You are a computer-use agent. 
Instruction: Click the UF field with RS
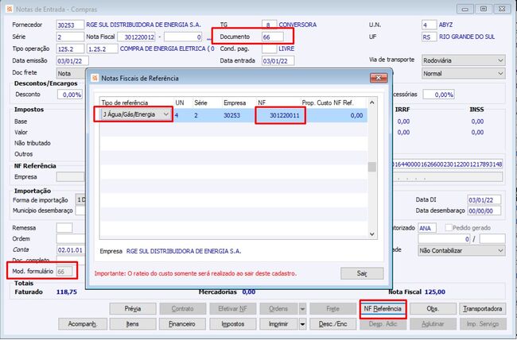[430, 37]
